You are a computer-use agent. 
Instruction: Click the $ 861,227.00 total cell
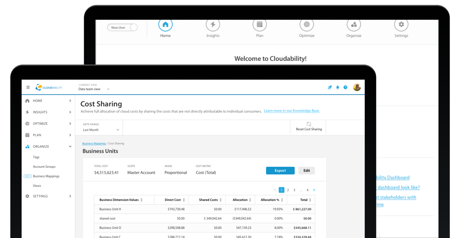coord(302,209)
